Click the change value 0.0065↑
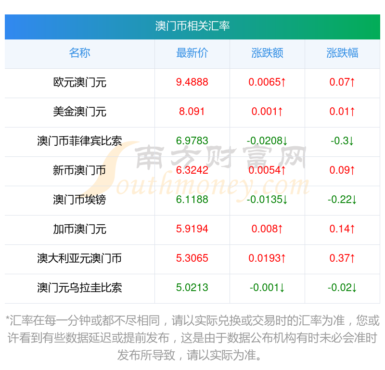This screenshot has height=370, width=385. (267, 82)
